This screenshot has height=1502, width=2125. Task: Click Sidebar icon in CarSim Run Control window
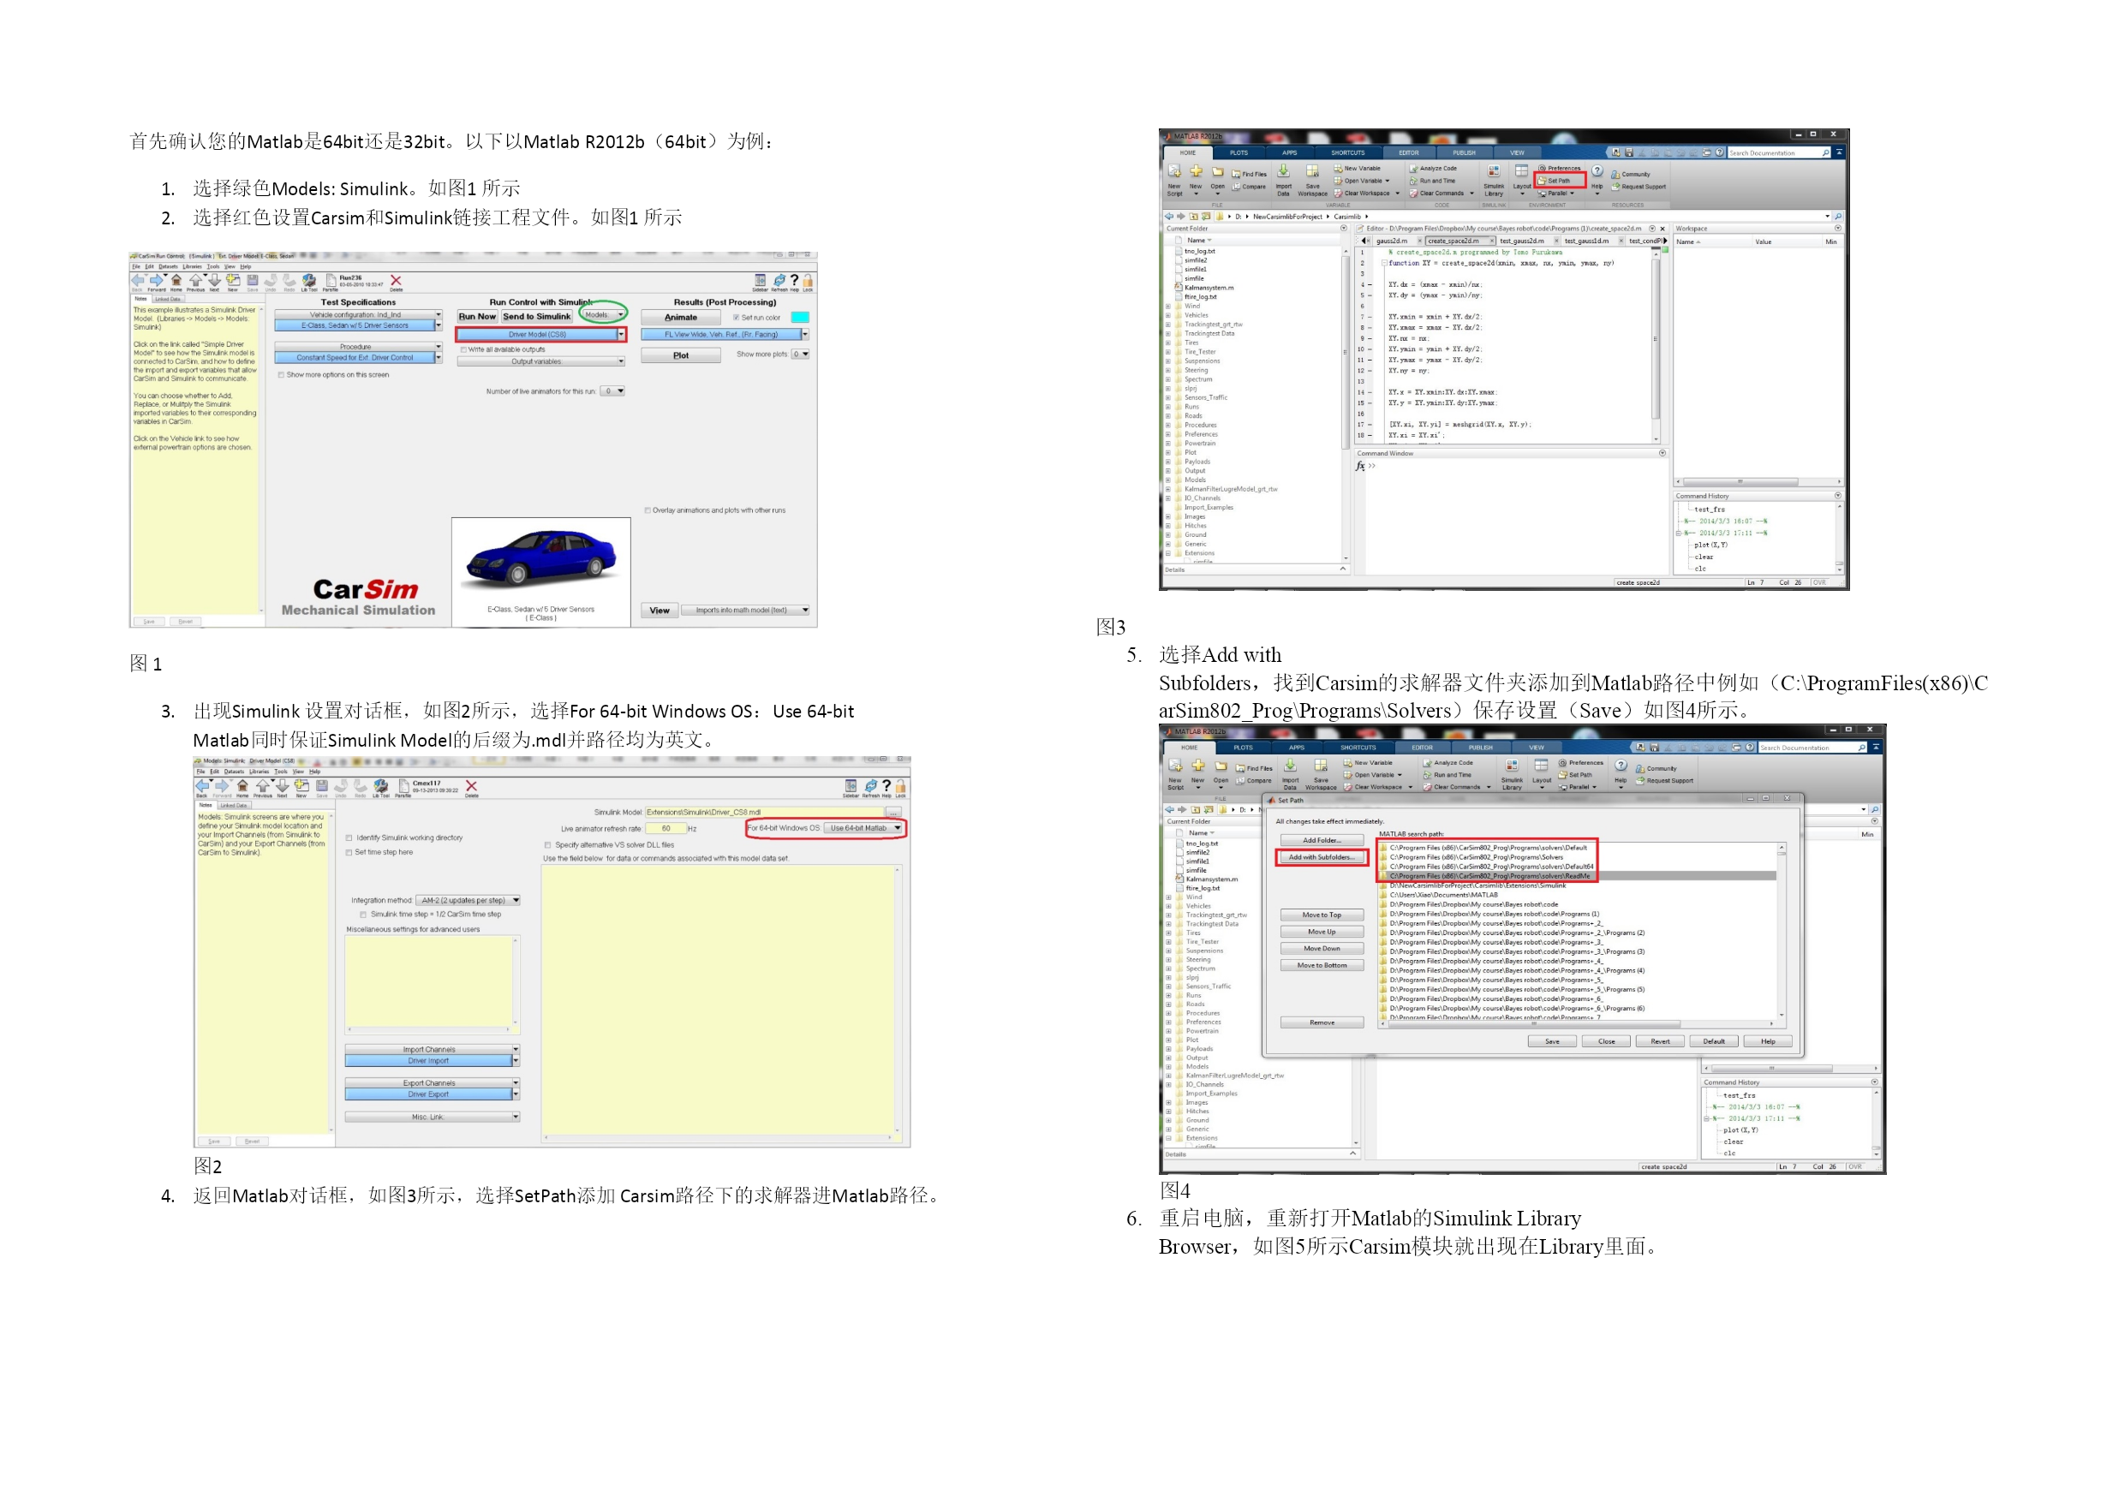coord(760,280)
